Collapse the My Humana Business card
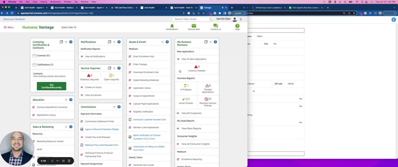The width and height of the screenshot is (398, 167). pyautogui.click(x=206, y=42)
